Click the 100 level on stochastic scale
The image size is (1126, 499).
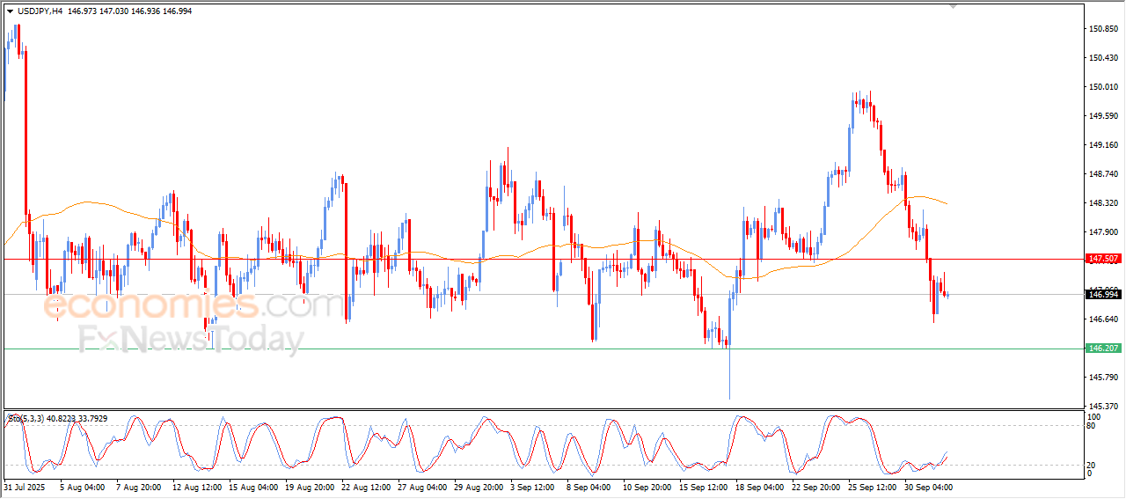tap(1094, 416)
